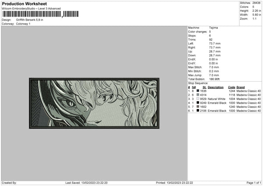Image resolution: width=263 pixels, height=186 pixels.
Task: Click the barcode under the header
Action: tap(40, 14)
